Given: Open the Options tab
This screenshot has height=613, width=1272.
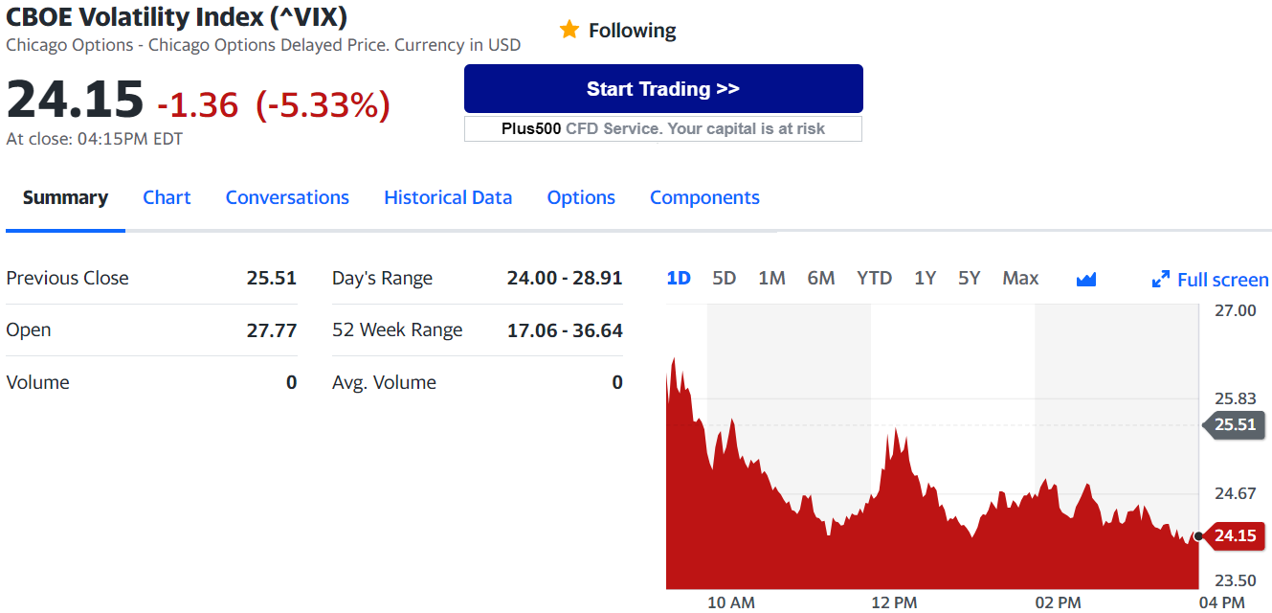Looking at the screenshot, I should pyautogui.click(x=581, y=197).
